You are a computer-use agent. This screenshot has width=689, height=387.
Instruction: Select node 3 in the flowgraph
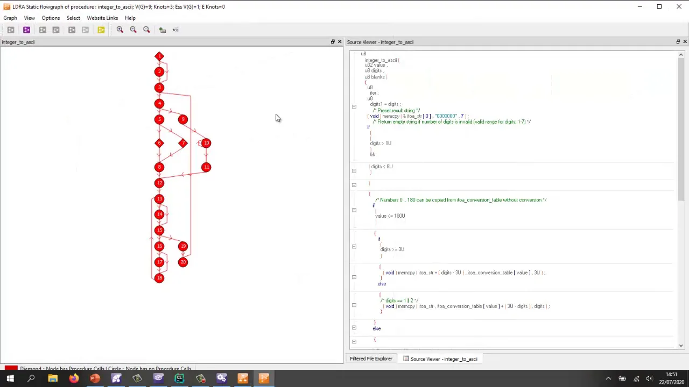point(159,87)
